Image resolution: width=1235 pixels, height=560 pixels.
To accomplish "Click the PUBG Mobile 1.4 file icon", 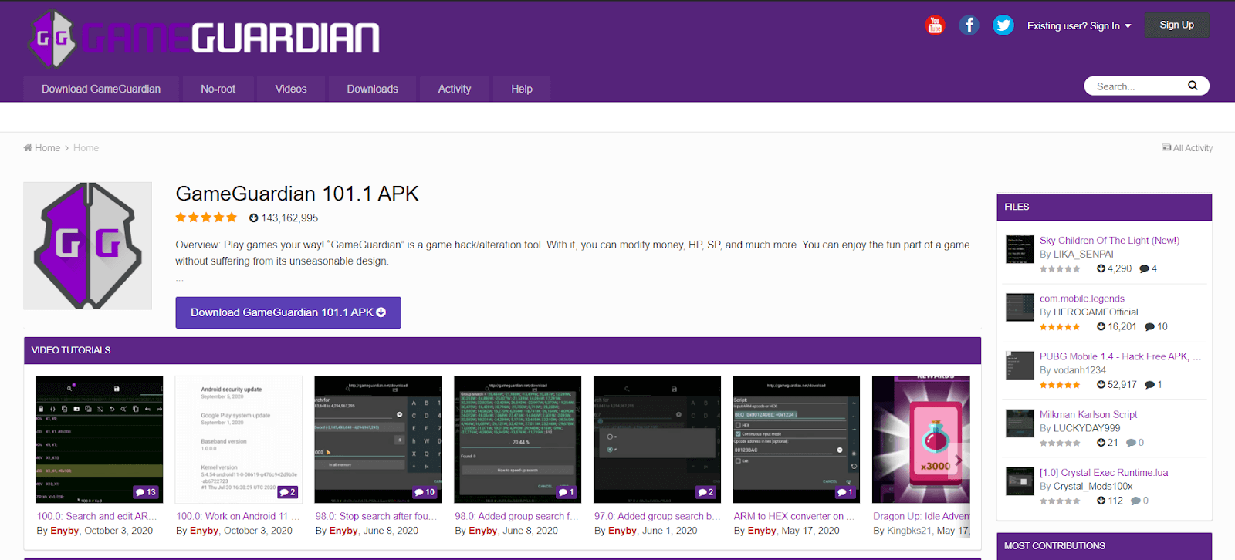I will pyautogui.click(x=1020, y=366).
